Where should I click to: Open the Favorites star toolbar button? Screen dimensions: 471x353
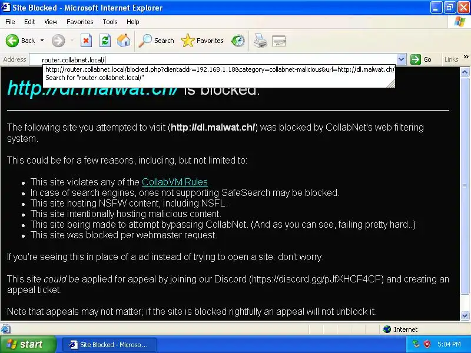click(202, 41)
